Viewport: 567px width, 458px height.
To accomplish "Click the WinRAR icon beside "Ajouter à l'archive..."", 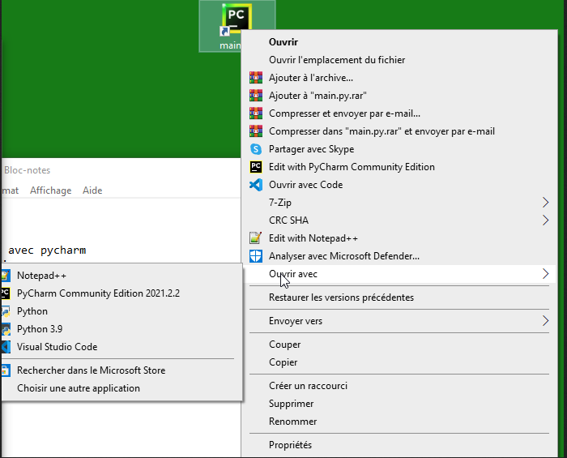I will point(256,78).
